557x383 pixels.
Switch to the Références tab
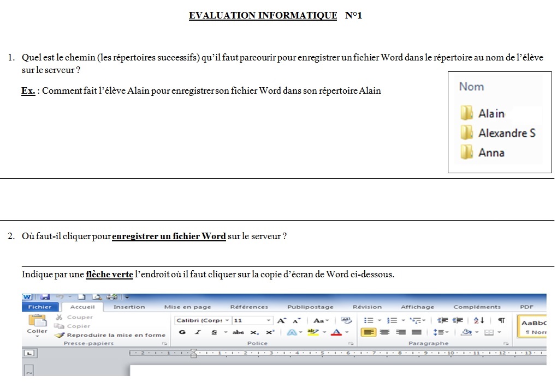tap(249, 307)
